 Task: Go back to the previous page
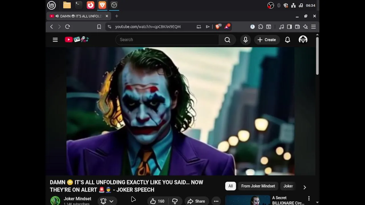coord(52,27)
